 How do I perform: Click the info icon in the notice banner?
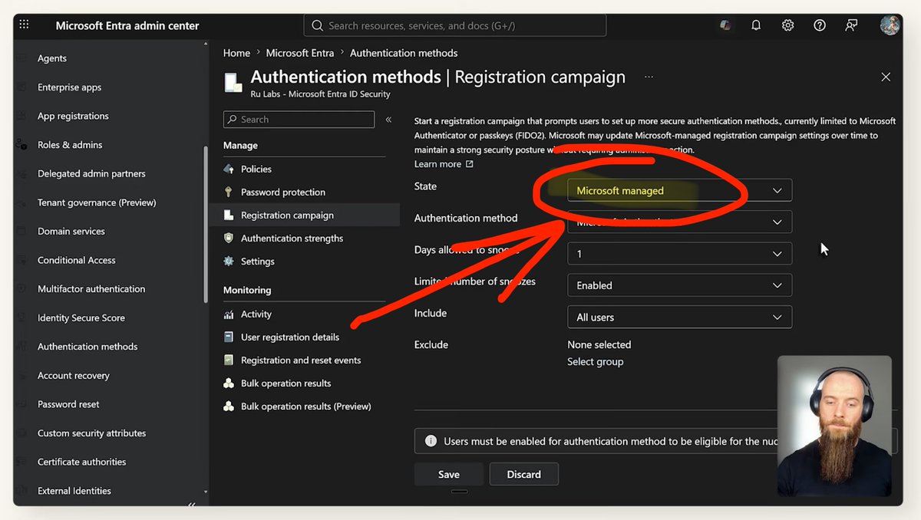click(431, 441)
